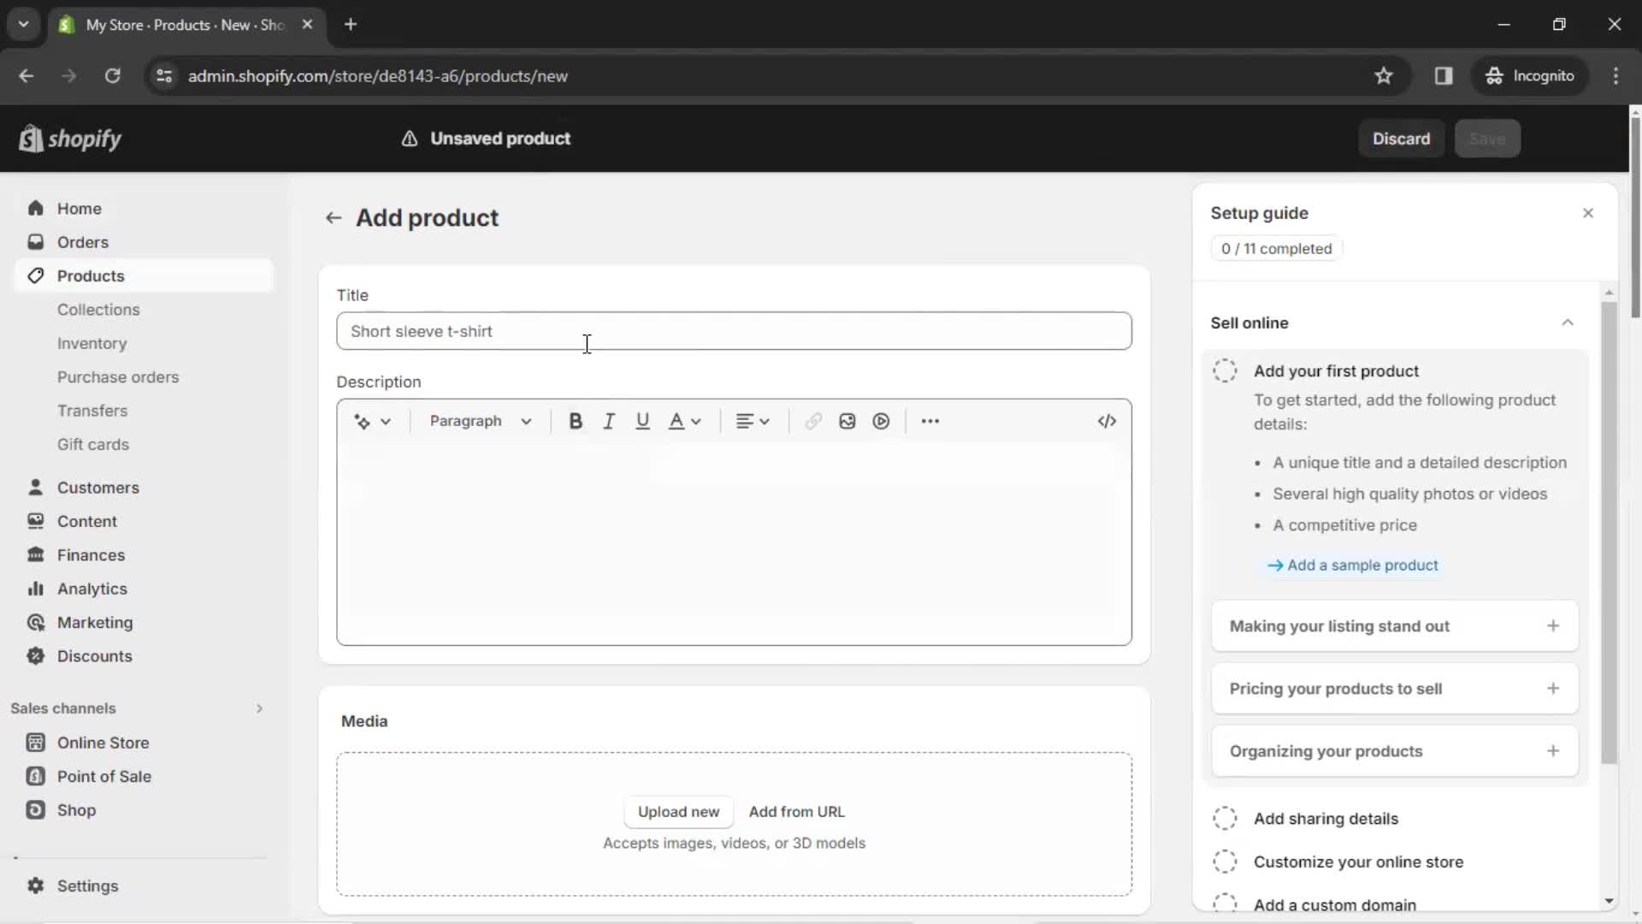Insert a video using the editor toolbar
The height and width of the screenshot is (924, 1642).
(881, 421)
